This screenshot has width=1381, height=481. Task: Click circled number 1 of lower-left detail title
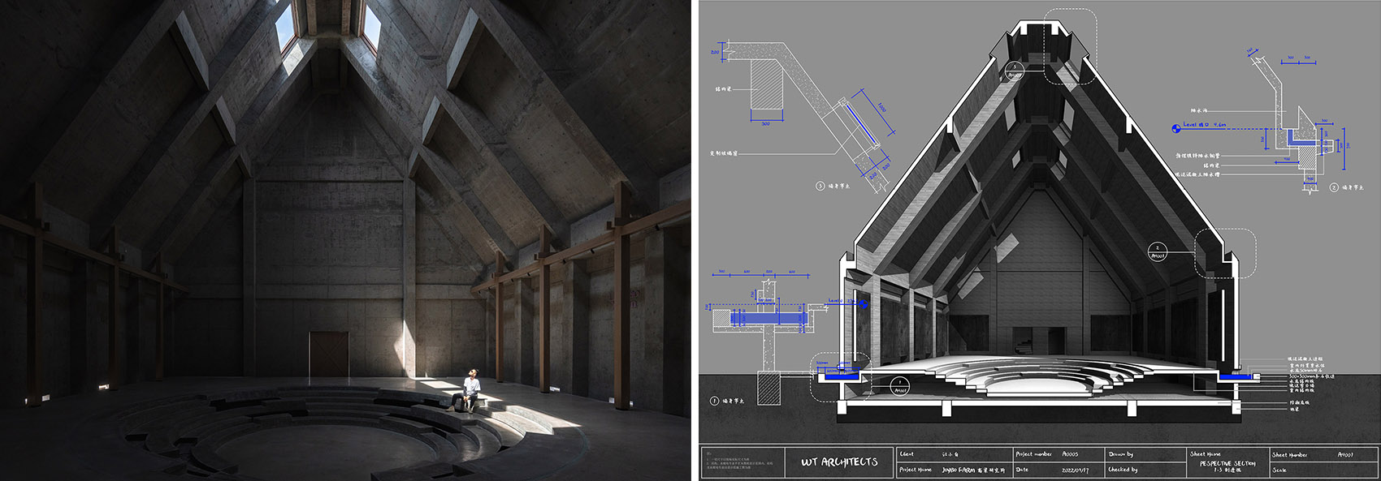click(715, 400)
